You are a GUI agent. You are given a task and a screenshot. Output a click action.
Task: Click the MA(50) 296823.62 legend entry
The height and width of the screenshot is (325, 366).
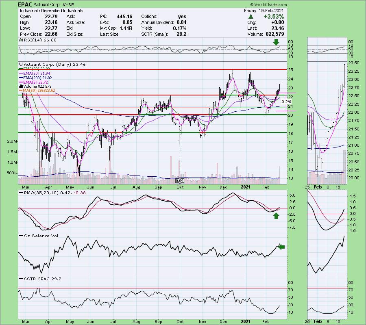point(39,91)
